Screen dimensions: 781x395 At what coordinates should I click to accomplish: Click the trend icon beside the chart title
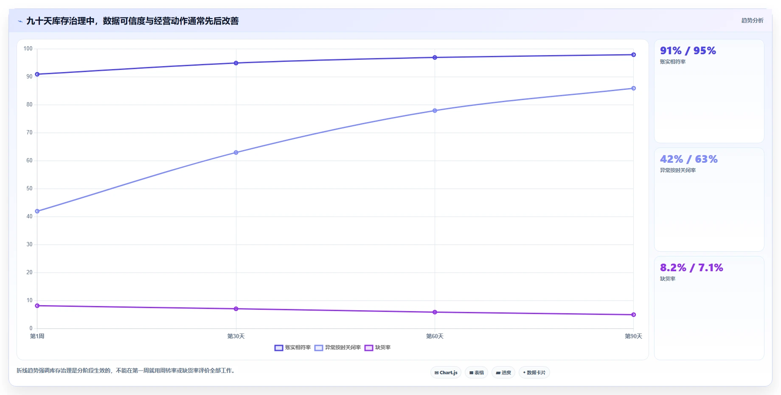click(x=20, y=21)
